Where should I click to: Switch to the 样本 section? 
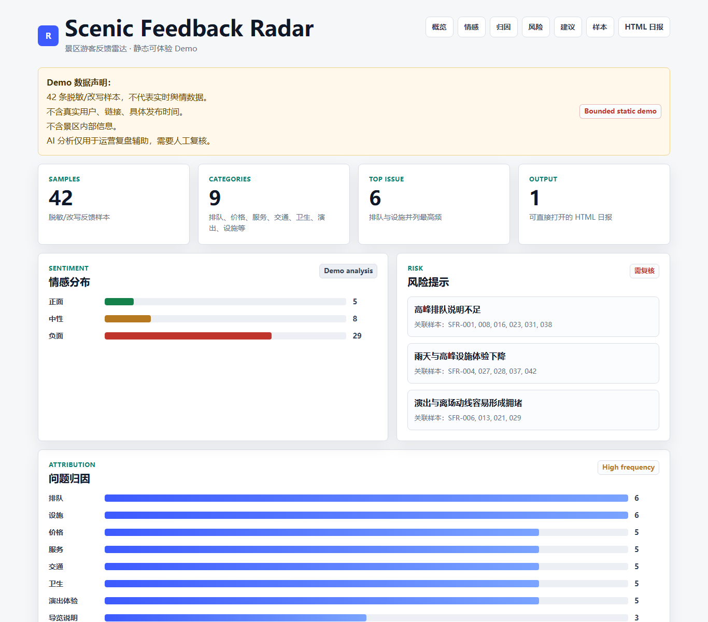(600, 27)
